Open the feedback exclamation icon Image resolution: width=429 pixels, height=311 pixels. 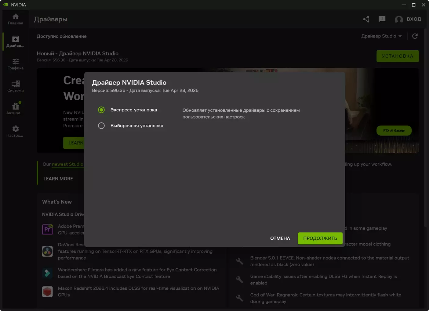[x=382, y=19]
